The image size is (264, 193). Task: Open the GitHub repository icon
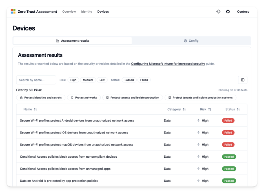click(x=228, y=12)
